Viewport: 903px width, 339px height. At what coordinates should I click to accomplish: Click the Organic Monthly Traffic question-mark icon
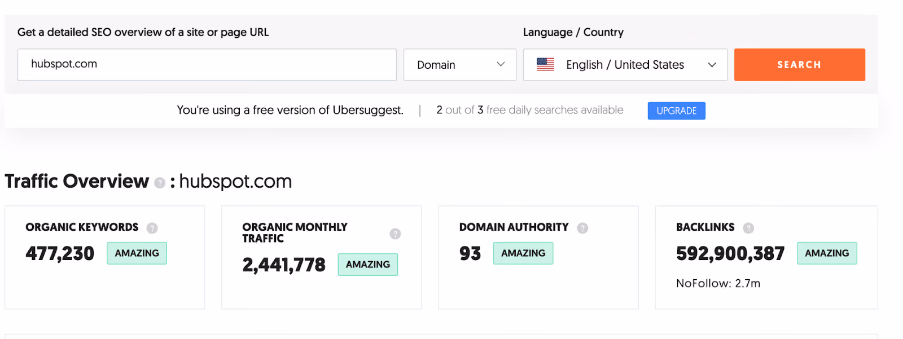coord(395,234)
